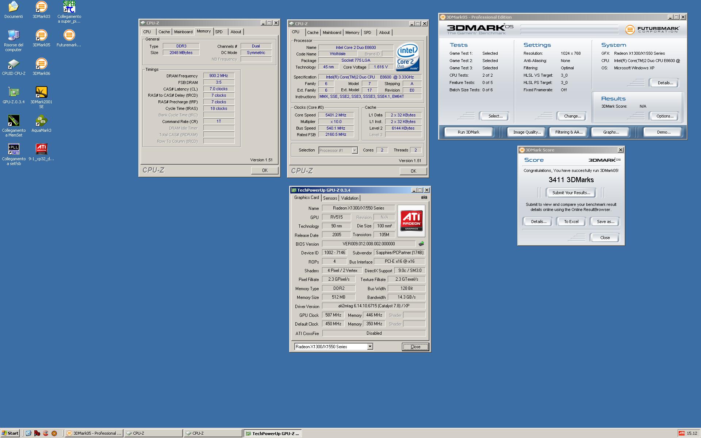Click the ATI tray icon near the clock
Viewport: 701px width, 438px height.
coord(681,433)
